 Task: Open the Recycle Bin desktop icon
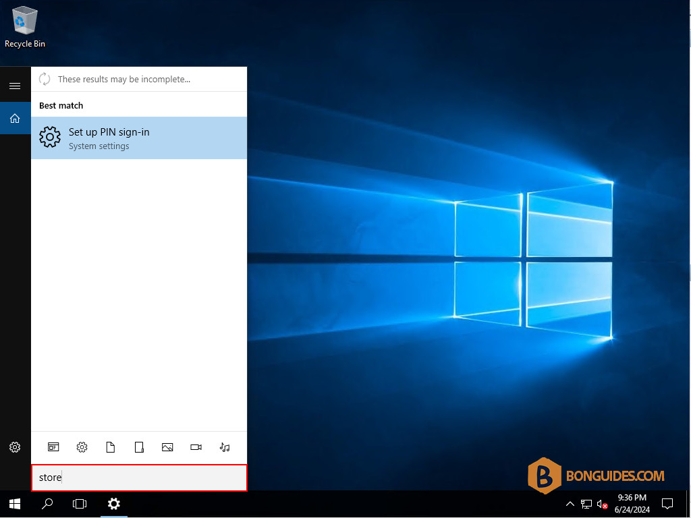click(x=25, y=26)
